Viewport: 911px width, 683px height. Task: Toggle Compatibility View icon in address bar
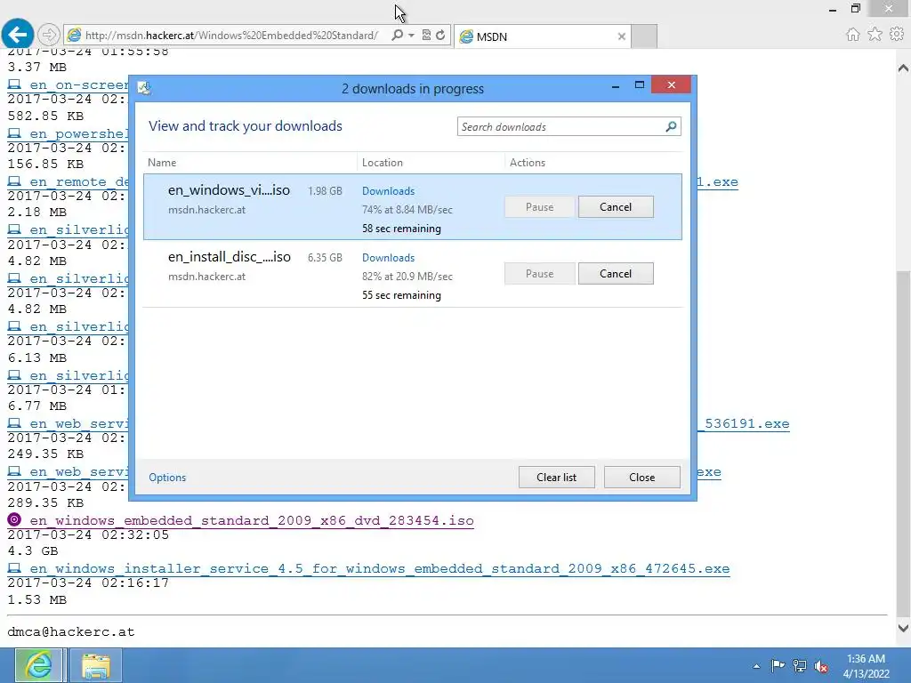point(426,36)
